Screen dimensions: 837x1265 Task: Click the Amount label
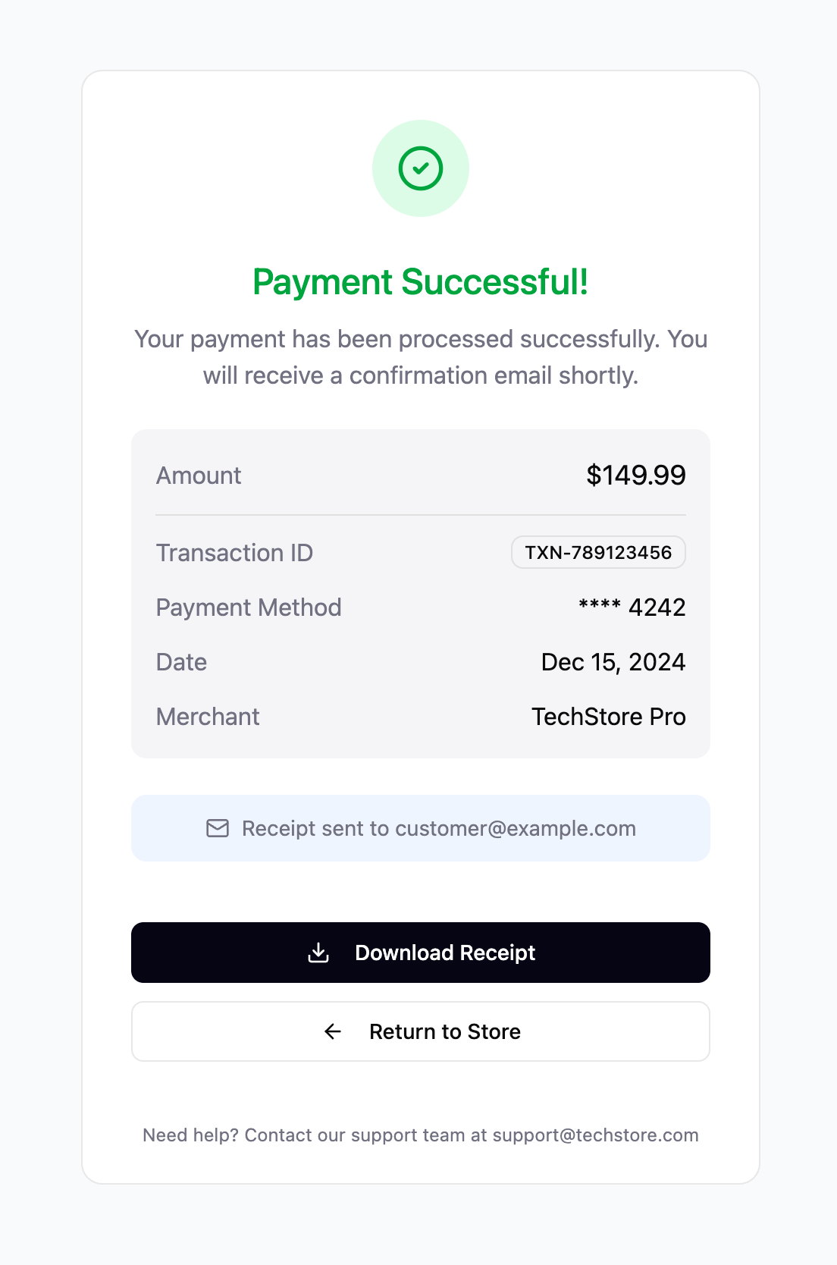pyautogui.click(x=199, y=476)
